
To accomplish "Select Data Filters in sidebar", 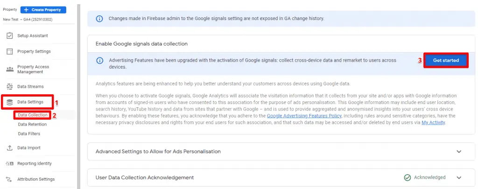I will tap(29, 133).
